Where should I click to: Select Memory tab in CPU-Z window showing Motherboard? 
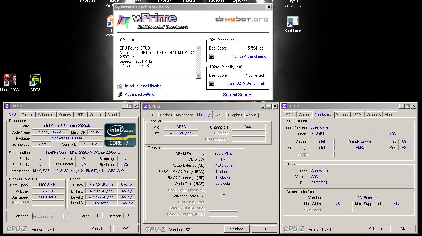tap(342, 115)
